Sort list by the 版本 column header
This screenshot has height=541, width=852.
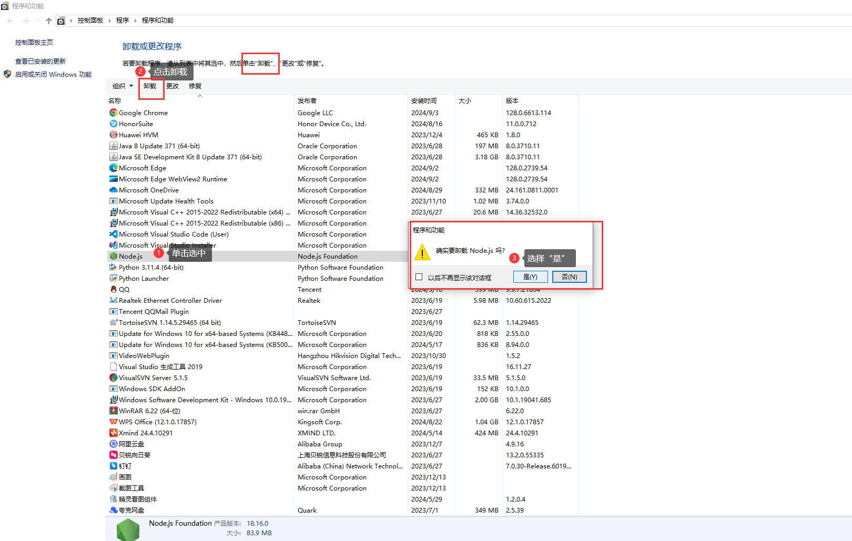[x=540, y=100]
